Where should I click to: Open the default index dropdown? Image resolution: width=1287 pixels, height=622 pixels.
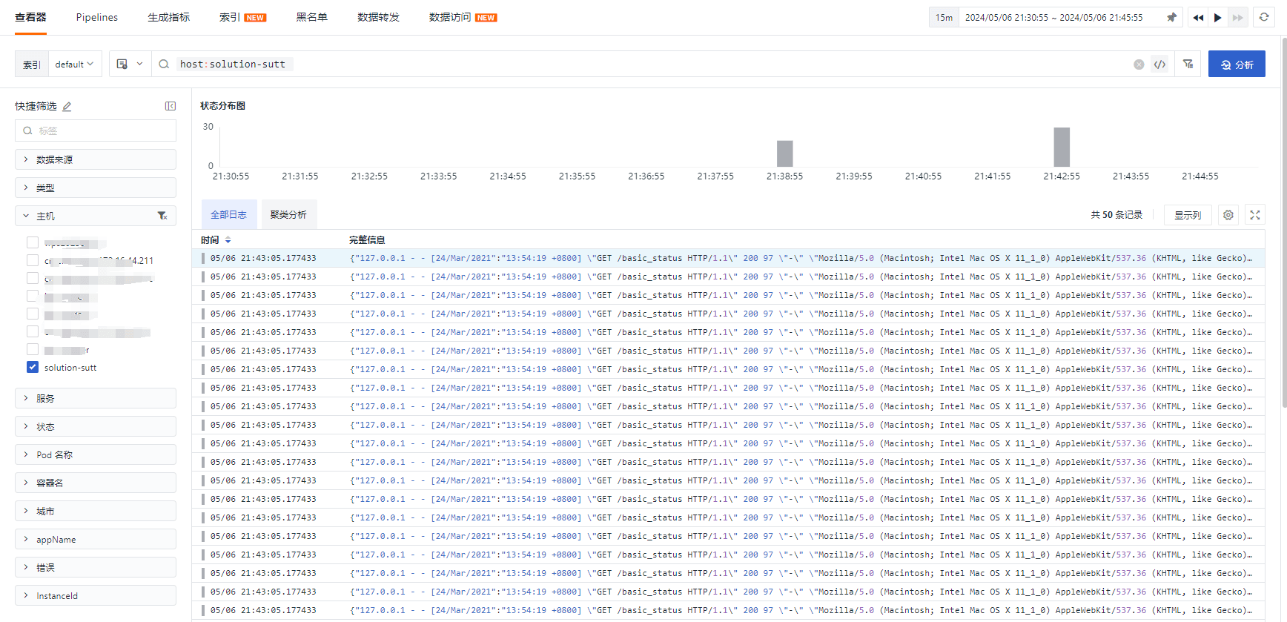click(x=74, y=64)
